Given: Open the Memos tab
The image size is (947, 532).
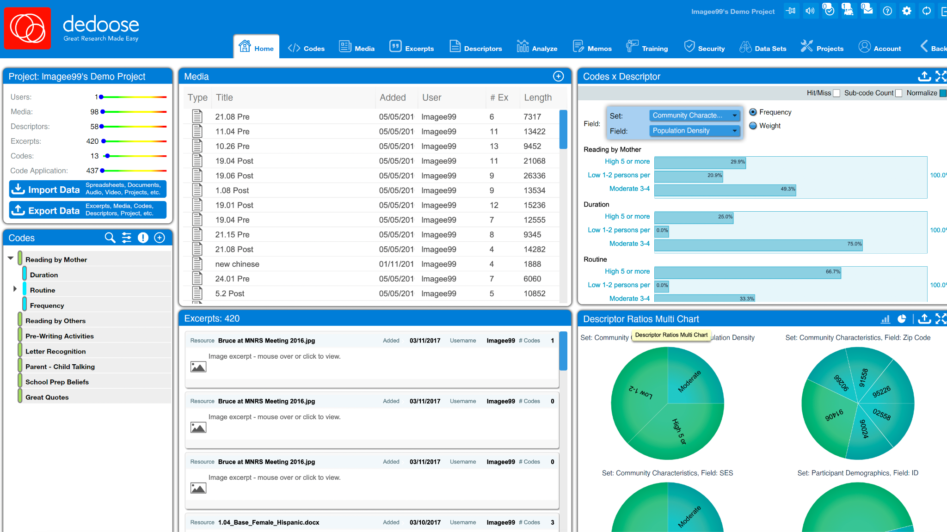Looking at the screenshot, I should (592, 48).
